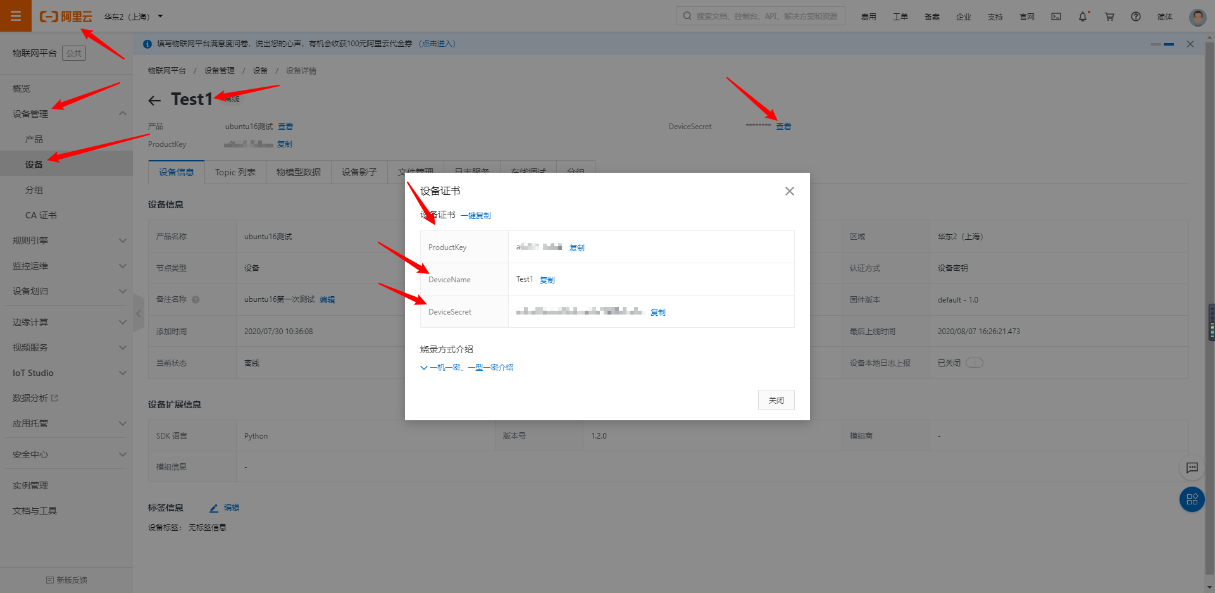
Task: Switch language via 简体
Action: (1165, 17)
